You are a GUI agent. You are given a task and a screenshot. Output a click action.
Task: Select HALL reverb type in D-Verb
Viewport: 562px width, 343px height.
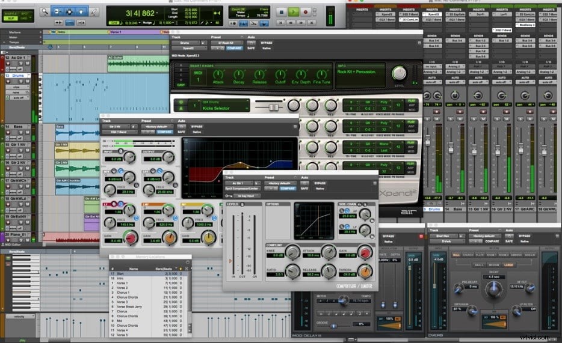click(x=456, y=255)
